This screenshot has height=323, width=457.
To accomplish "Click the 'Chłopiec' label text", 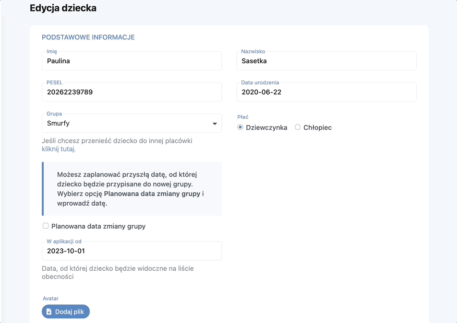I will (x=317, y=127).
